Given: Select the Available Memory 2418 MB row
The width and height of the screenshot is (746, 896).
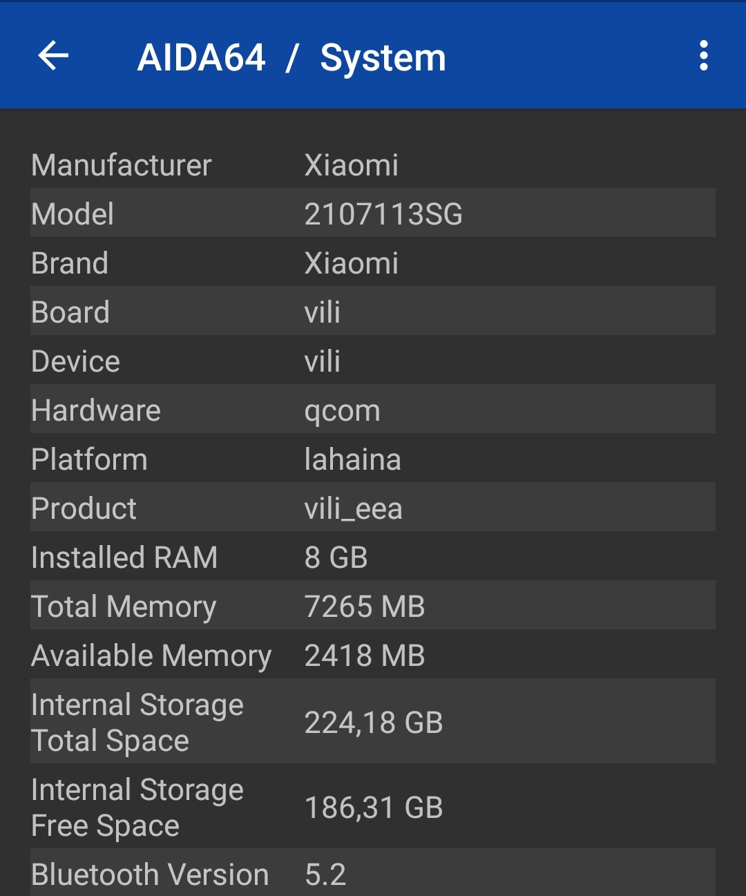Looking at the screenshot, I should 373,655.
